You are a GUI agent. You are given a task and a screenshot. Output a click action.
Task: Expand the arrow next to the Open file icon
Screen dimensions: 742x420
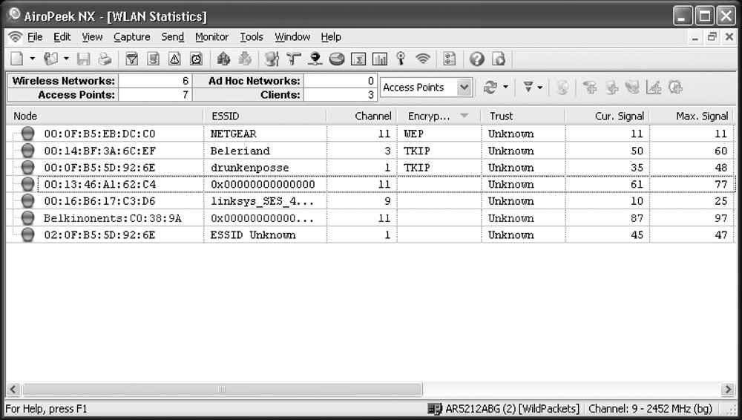point(66,59)
